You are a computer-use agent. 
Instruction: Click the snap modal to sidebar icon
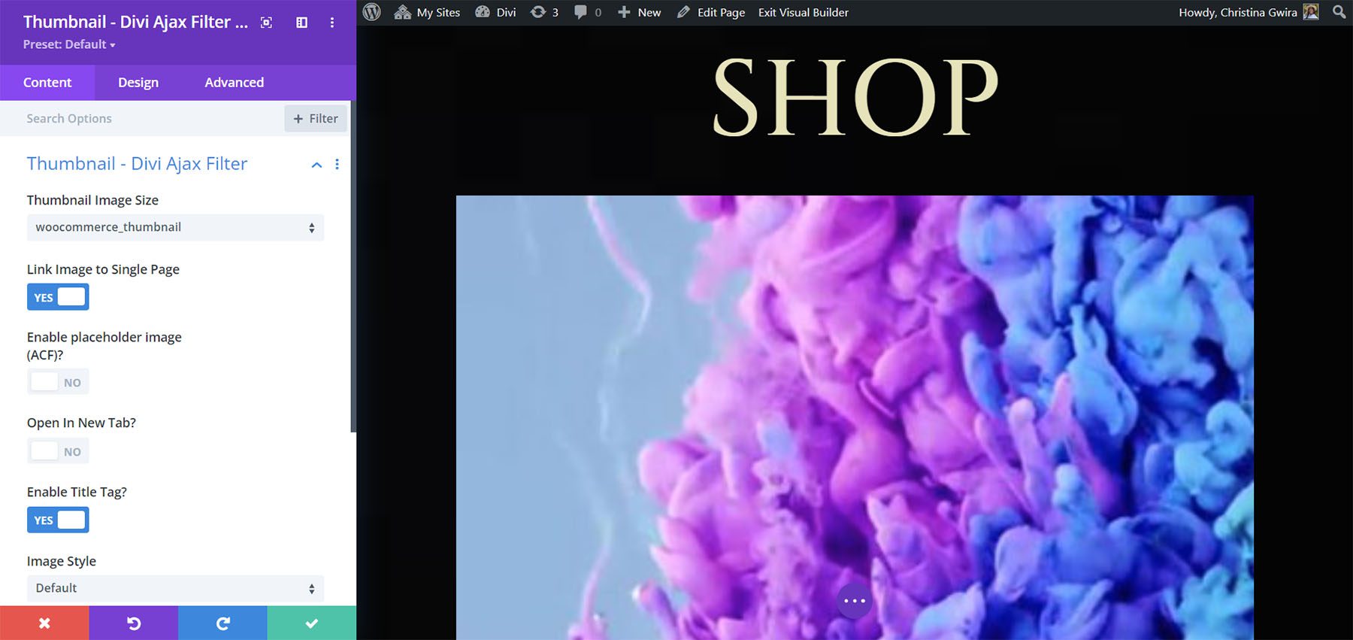pyautogui.click(x=301, y=23)
